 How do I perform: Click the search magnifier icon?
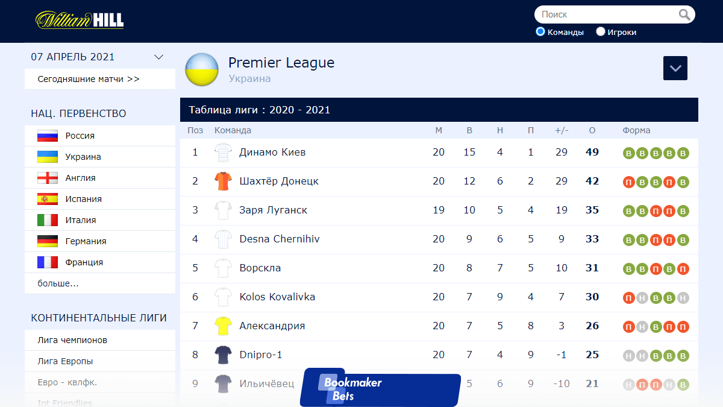[x=684, y=14]
